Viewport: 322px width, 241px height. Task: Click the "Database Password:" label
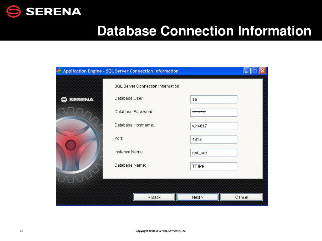coord(134,112)
